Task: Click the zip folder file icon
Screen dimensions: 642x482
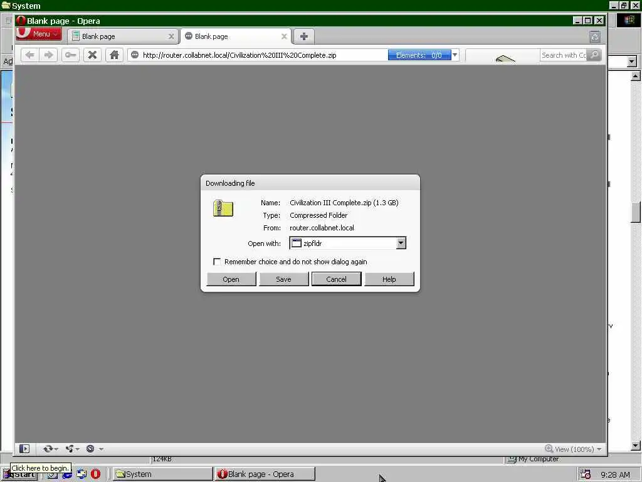Action: tap(223, 208)
